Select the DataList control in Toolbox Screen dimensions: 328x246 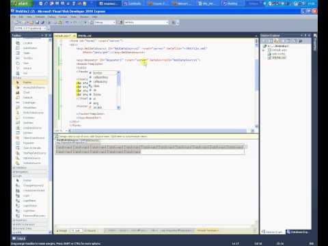[x=27, y=98]
